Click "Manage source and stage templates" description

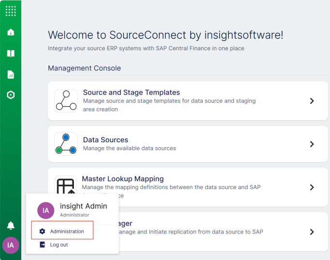[x=170, y=105]
